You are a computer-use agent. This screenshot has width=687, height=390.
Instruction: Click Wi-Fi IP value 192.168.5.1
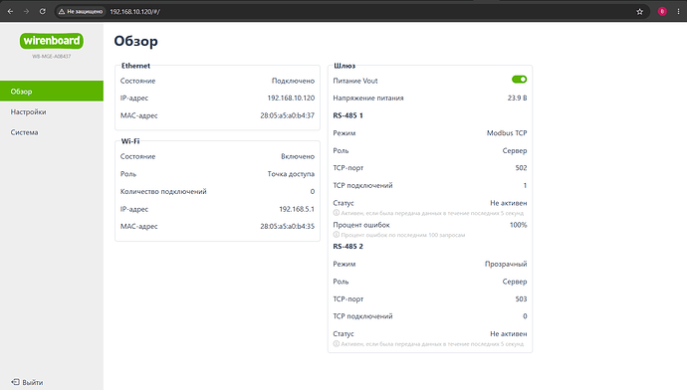[x=297, y=209]
